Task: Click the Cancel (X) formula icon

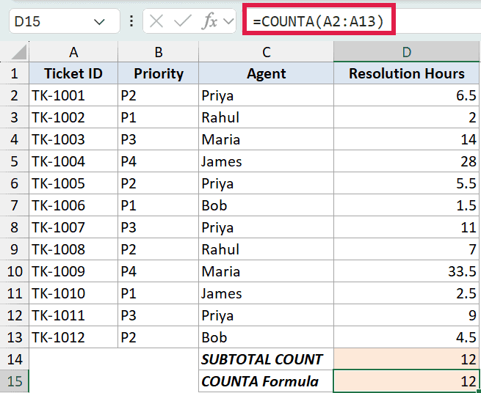Action: [x=156, y=21]
